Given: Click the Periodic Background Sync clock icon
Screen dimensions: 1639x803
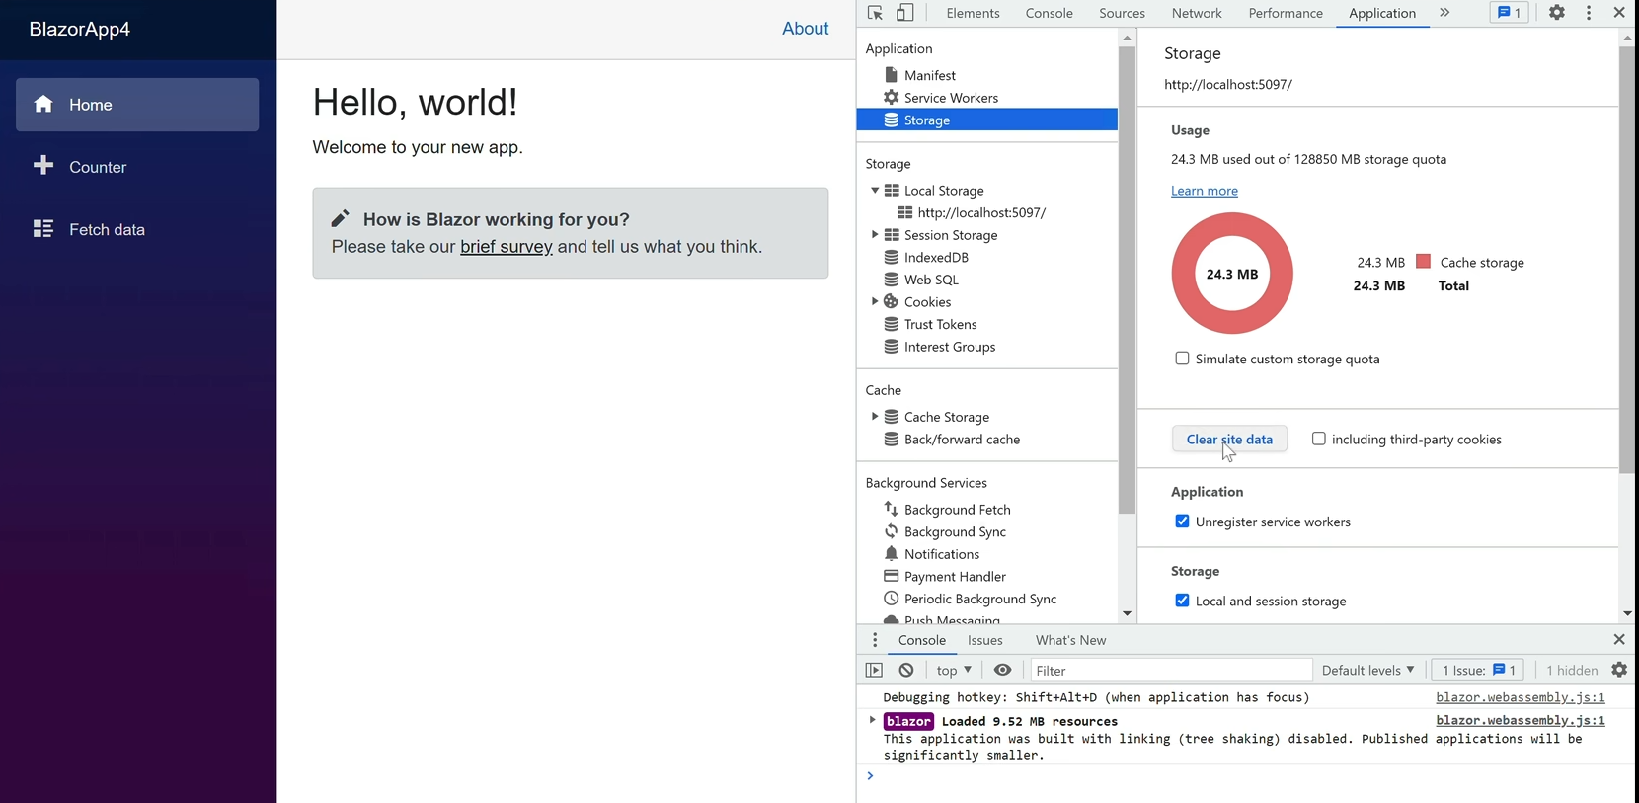Looking at the screenshot, I should (891, 599).
